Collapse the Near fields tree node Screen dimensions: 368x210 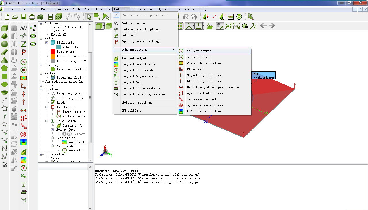point(53,138)
